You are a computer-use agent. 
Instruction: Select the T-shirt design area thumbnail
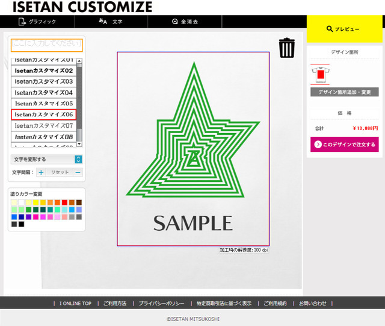(320, 75)
